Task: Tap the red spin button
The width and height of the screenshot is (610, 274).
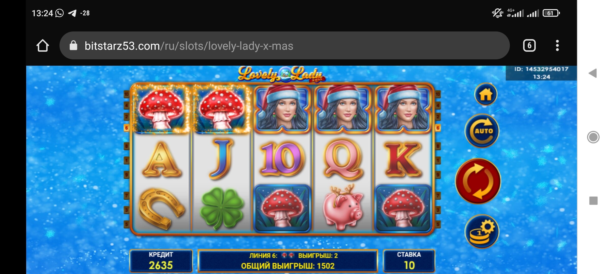Action: click(x=478, y=181)
